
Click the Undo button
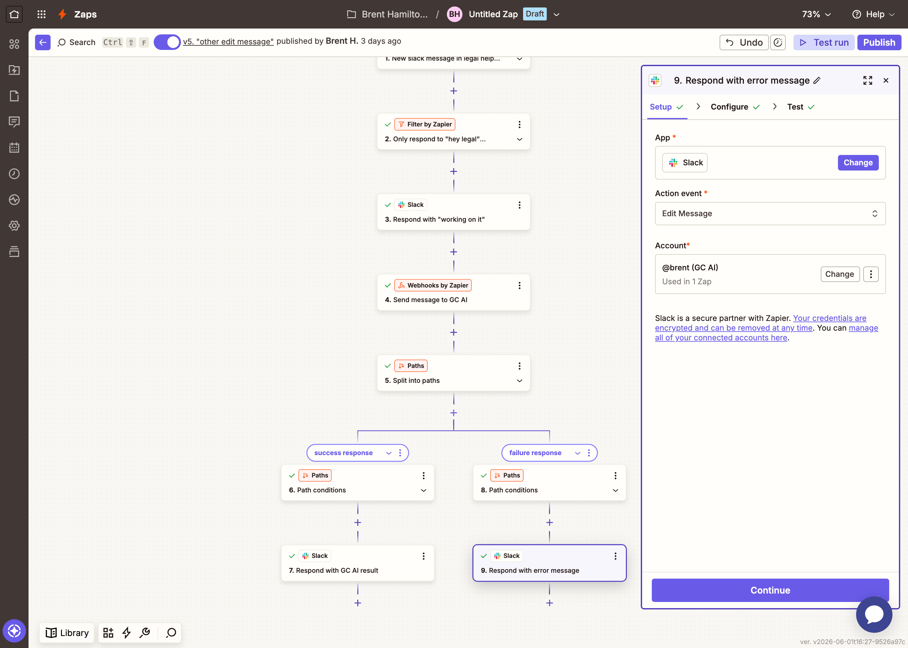(744, 42)
